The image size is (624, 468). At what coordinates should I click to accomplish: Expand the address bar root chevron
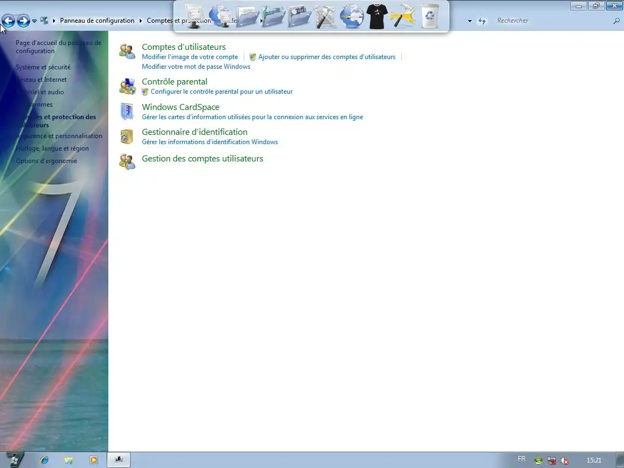coord(54,21)
